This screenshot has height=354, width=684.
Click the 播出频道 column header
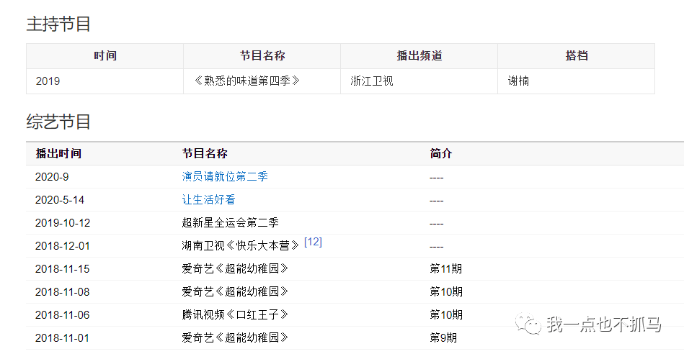click(419, 55)
